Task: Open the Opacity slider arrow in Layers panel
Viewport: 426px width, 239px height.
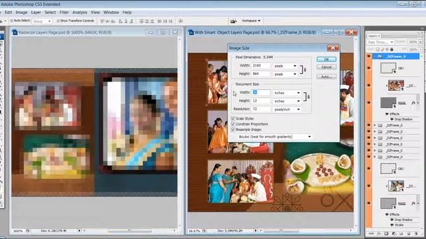Action: 420,42
